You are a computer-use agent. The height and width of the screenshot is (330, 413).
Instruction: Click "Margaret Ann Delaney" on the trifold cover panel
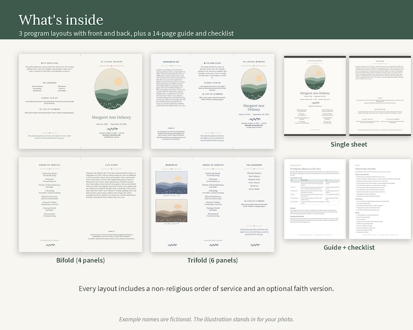[254, 108]
